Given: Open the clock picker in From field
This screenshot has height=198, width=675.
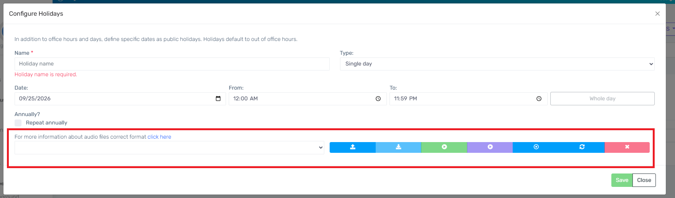Looking at the screenshot, I should [378, 99].
